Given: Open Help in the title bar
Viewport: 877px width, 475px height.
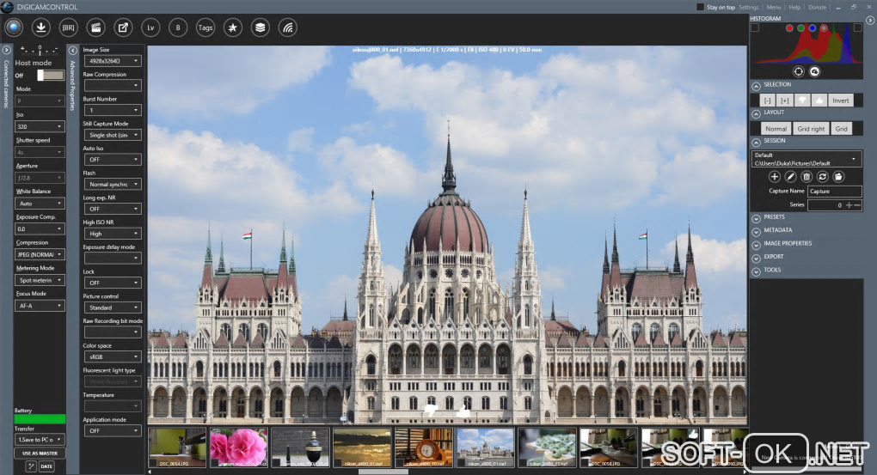Looking at the screenshot, I should click(x=794, y=7).
